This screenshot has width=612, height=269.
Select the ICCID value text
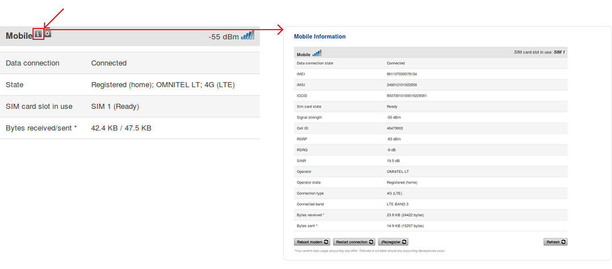pyautogui.click(x=406, y=96)
